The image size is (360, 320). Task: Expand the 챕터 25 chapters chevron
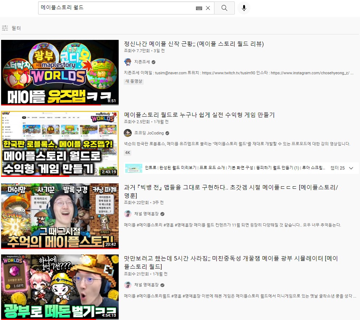click(x=351, y=168)
